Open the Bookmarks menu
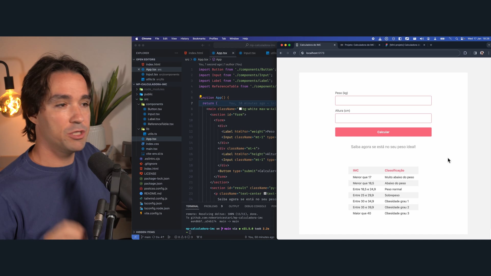 click(199, 39)
